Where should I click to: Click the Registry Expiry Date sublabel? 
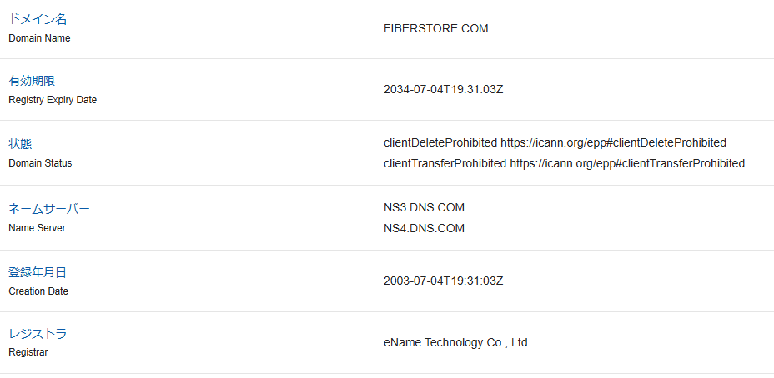click(x=53, y=100)
